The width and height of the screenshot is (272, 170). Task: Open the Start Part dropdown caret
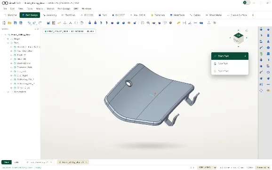point(245,56)
